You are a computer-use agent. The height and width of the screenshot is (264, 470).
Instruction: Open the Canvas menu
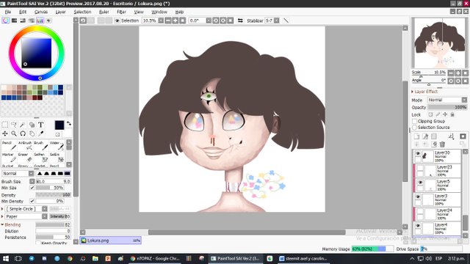pyautogui.click(x=41, y=12)
